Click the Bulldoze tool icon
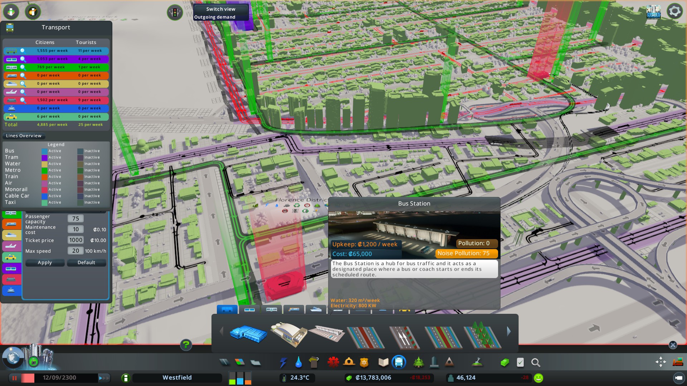Image resolution: width=687 pixels, height=386 pixels. click(x=678, y=362)
